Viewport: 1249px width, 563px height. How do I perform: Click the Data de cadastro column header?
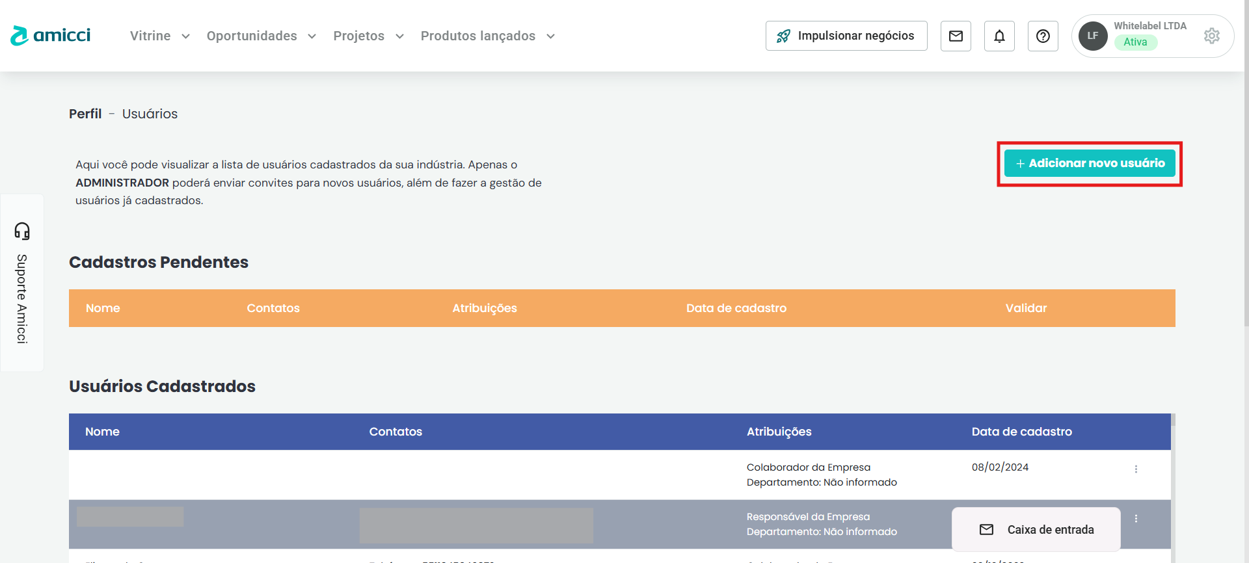pos(1021,432)
